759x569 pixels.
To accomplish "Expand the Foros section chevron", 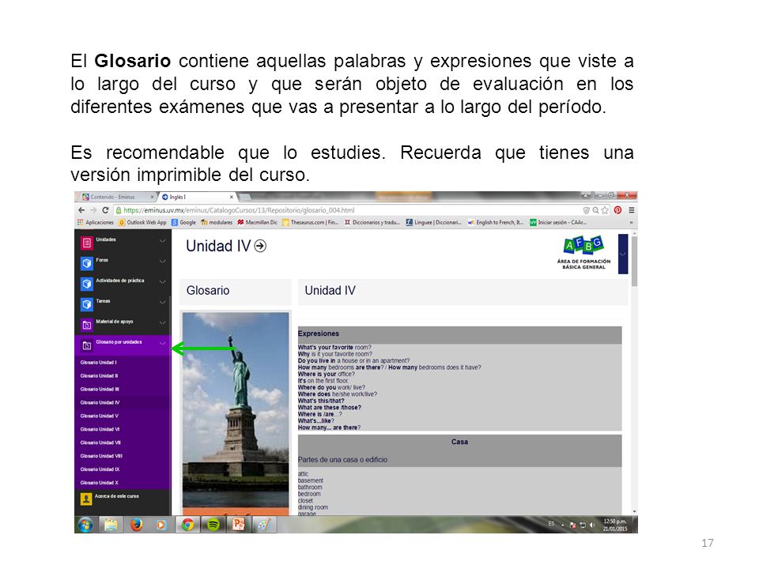I will point(163,262).
